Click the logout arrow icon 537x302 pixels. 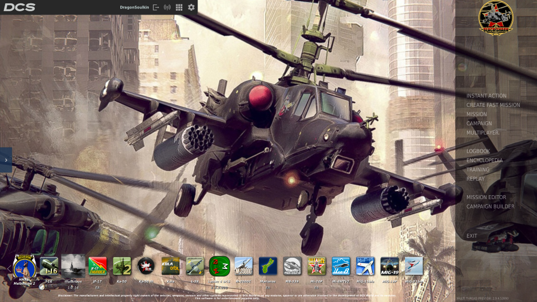click(156, 7)
